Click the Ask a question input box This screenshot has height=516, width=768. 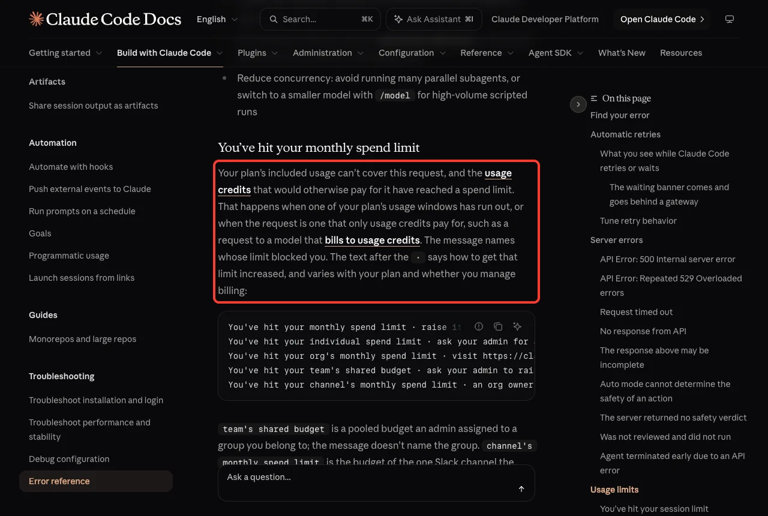(376, 483)
